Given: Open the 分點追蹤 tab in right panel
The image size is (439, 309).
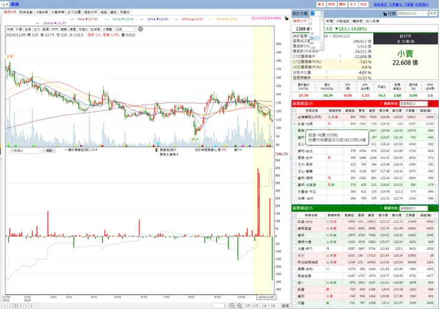Looking at the screenshot, I should pos(343,21).
